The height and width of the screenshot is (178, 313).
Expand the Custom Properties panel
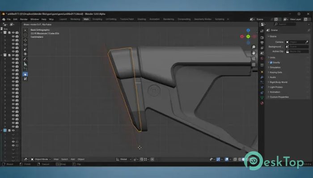[278, 97]
